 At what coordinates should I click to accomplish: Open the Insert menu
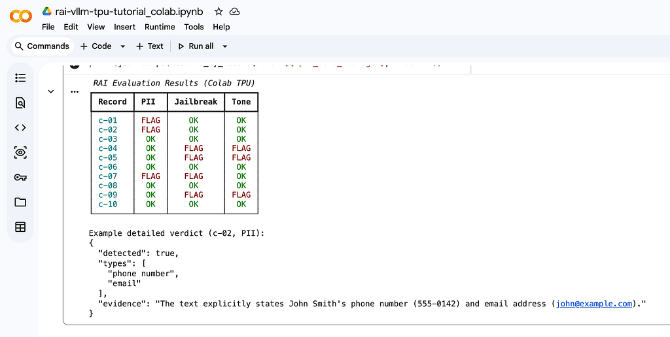click(124, 27)
